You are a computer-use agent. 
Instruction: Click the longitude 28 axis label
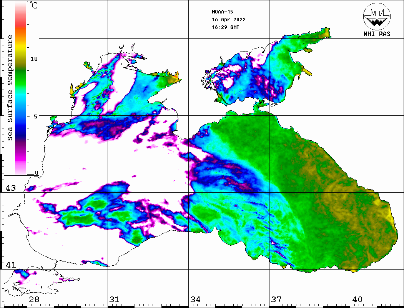pos(34,300)
